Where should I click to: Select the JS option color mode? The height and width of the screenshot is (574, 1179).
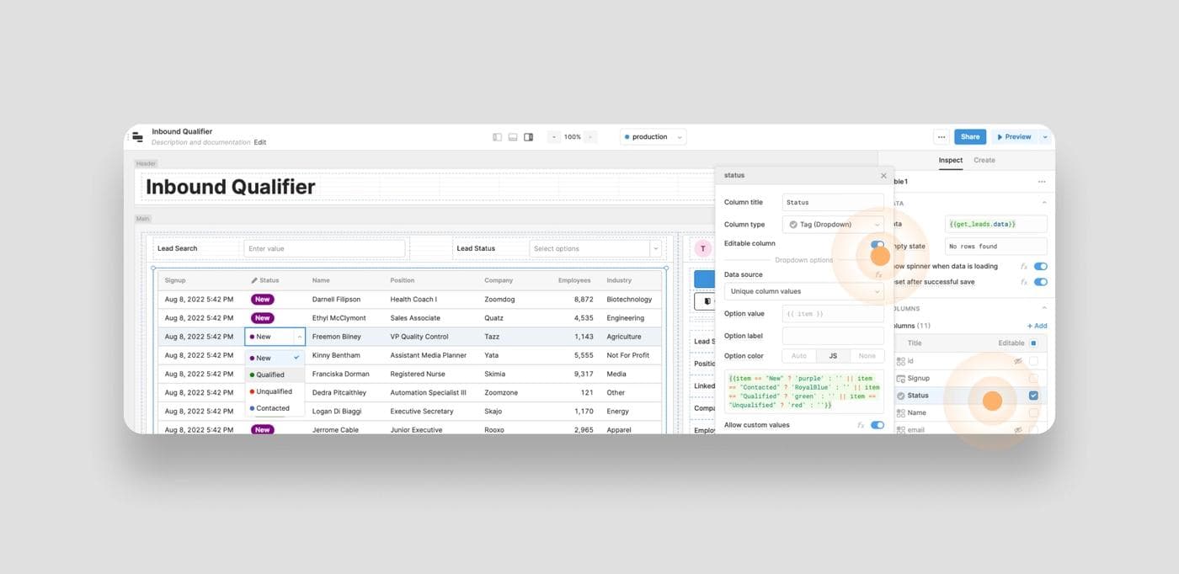[833, 356]
